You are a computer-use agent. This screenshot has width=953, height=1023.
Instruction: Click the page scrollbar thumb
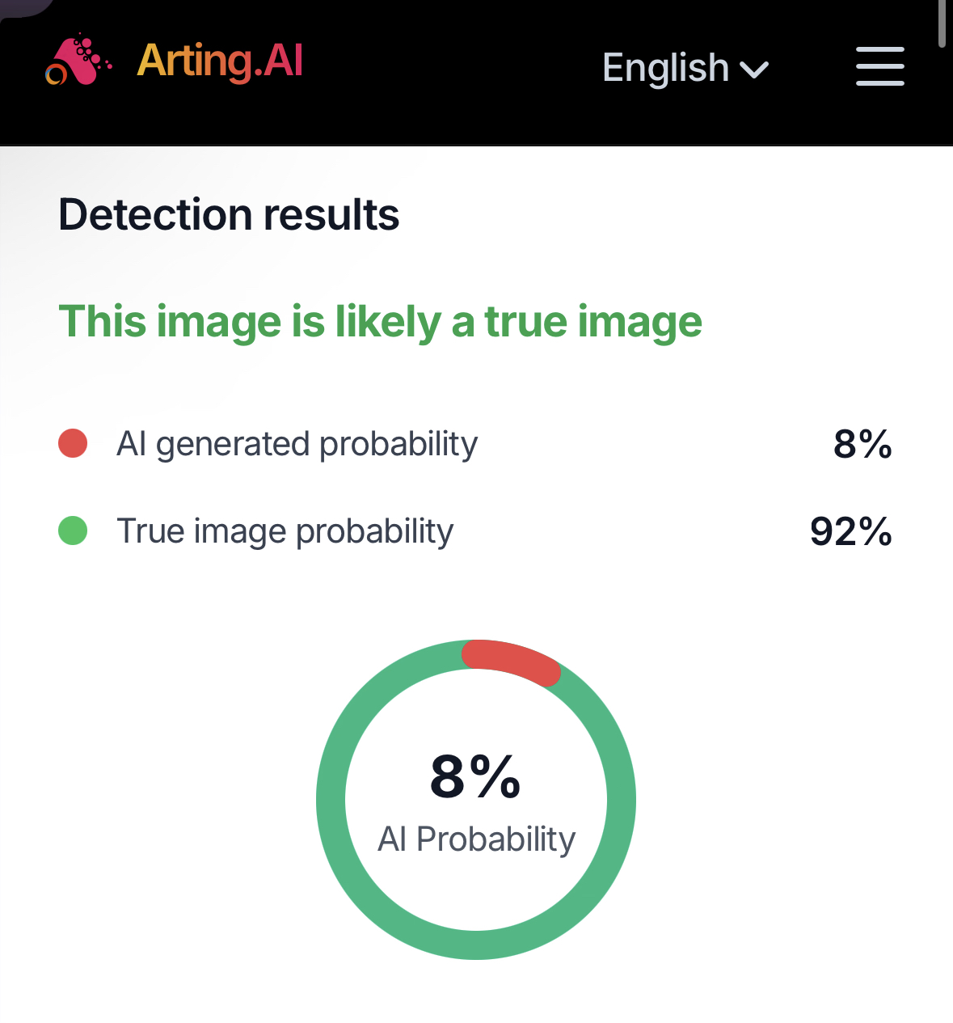coord(942,24)
